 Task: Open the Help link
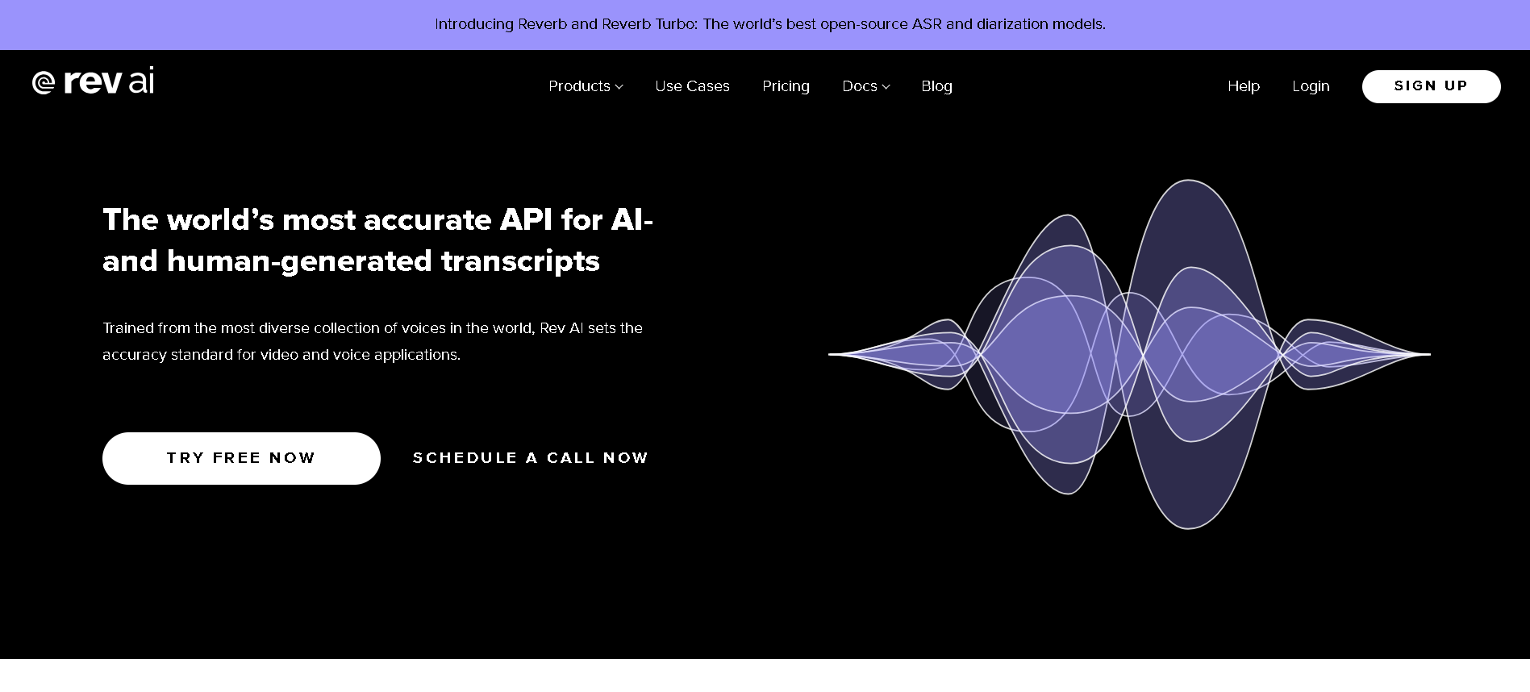[x=1244, y=86]
